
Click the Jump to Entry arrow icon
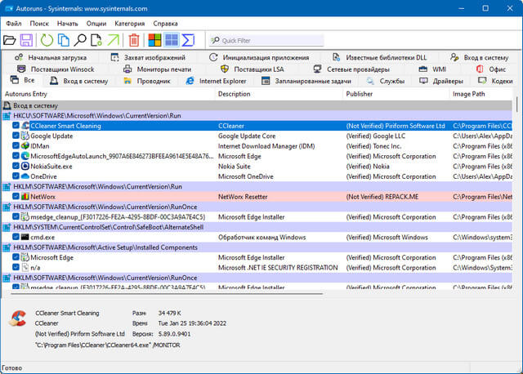tap(112, 40)
